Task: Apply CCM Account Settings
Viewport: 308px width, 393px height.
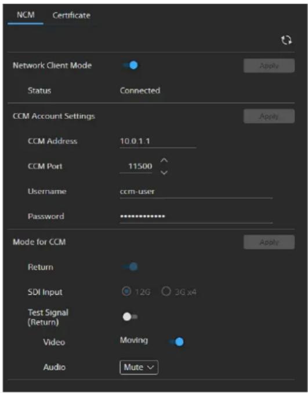Action: tap(269, 116)
